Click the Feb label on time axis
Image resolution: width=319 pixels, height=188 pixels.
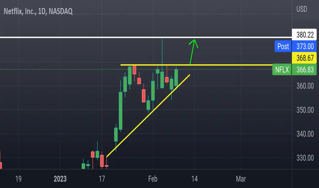pos(153,179)
